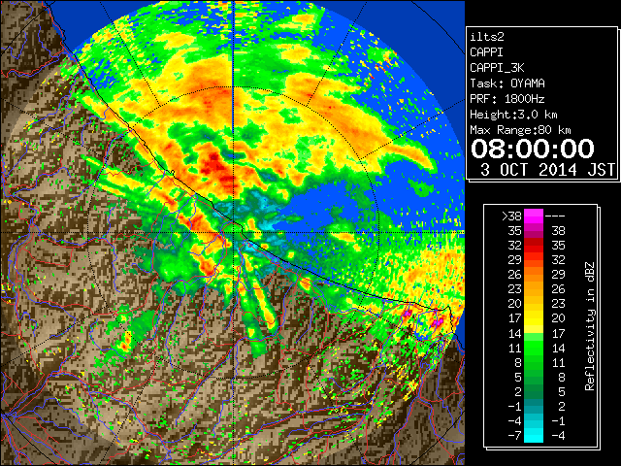The width and height of the screenshot is (621, 466).
Task: Pick the yellow 17–20 dBZ swatch
Action: (x=534, y=318)
